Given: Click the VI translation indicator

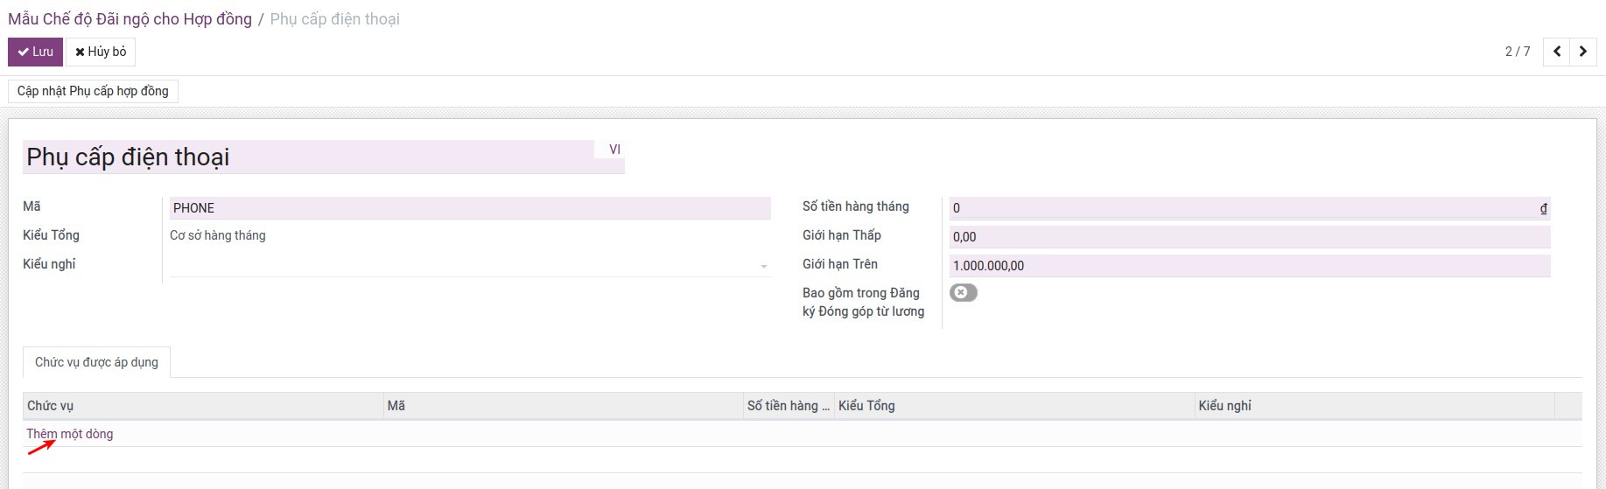Looking at the screenshot, I should pyautogui.click(x=614, y=150).
